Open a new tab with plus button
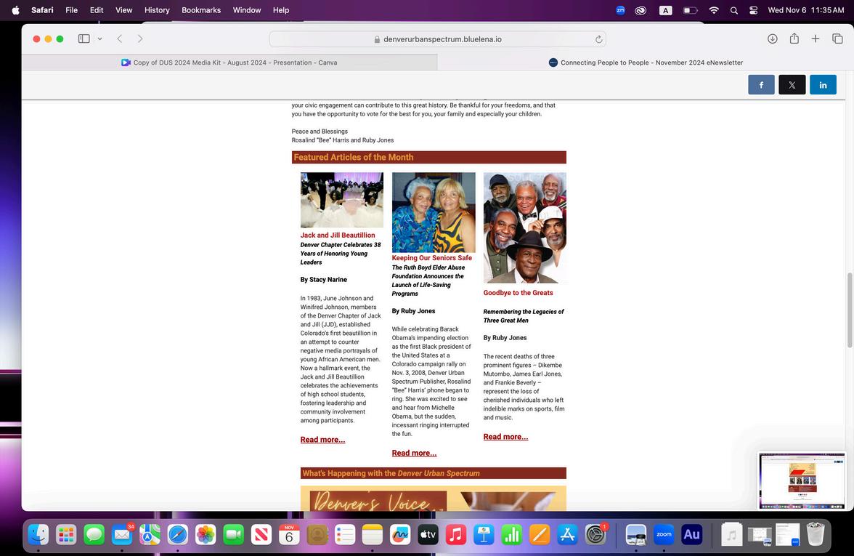The image size is (854, 556). (816, 39)
